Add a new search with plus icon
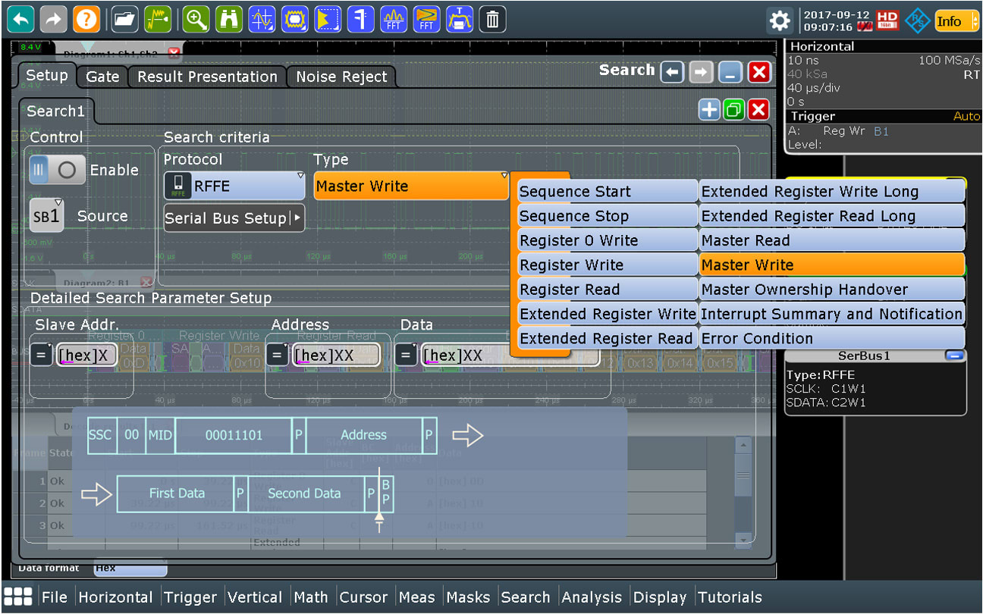The height and width of the screenshot is (614, 983). click(709, 110)
